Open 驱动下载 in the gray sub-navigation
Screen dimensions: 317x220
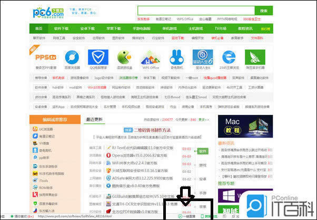pos(177,38)
